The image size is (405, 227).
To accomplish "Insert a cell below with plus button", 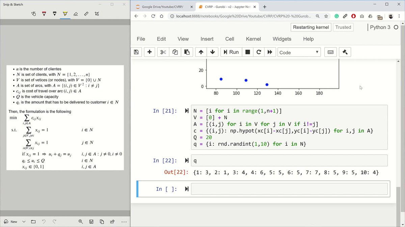I will point(150,52).
